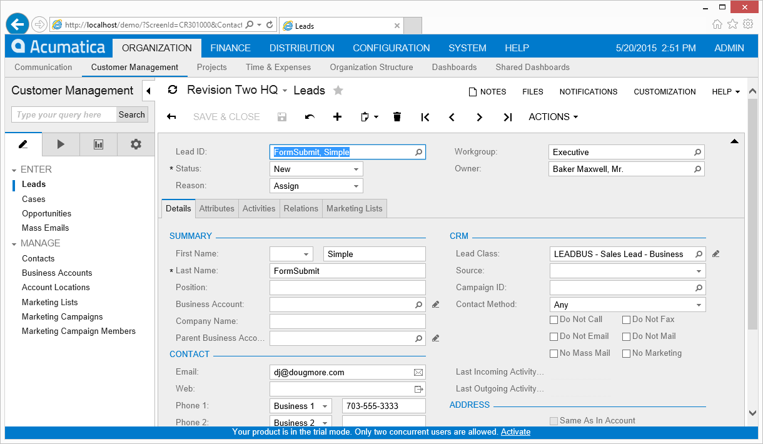Open the Status dropdown
Screen dimensions: 763x444
coord(356,169)
